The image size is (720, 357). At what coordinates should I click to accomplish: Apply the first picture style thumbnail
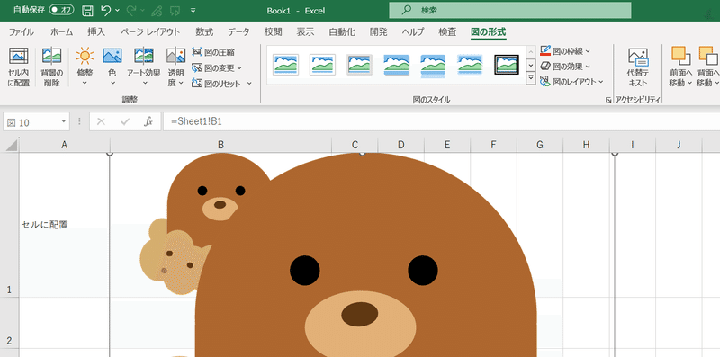click(x=285, y=64)
